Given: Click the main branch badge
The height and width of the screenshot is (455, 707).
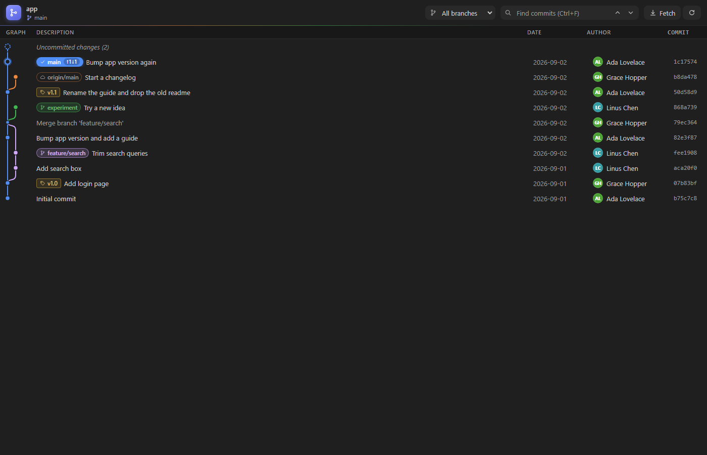Looking at the screenshot, I should [x=60, y=62].
